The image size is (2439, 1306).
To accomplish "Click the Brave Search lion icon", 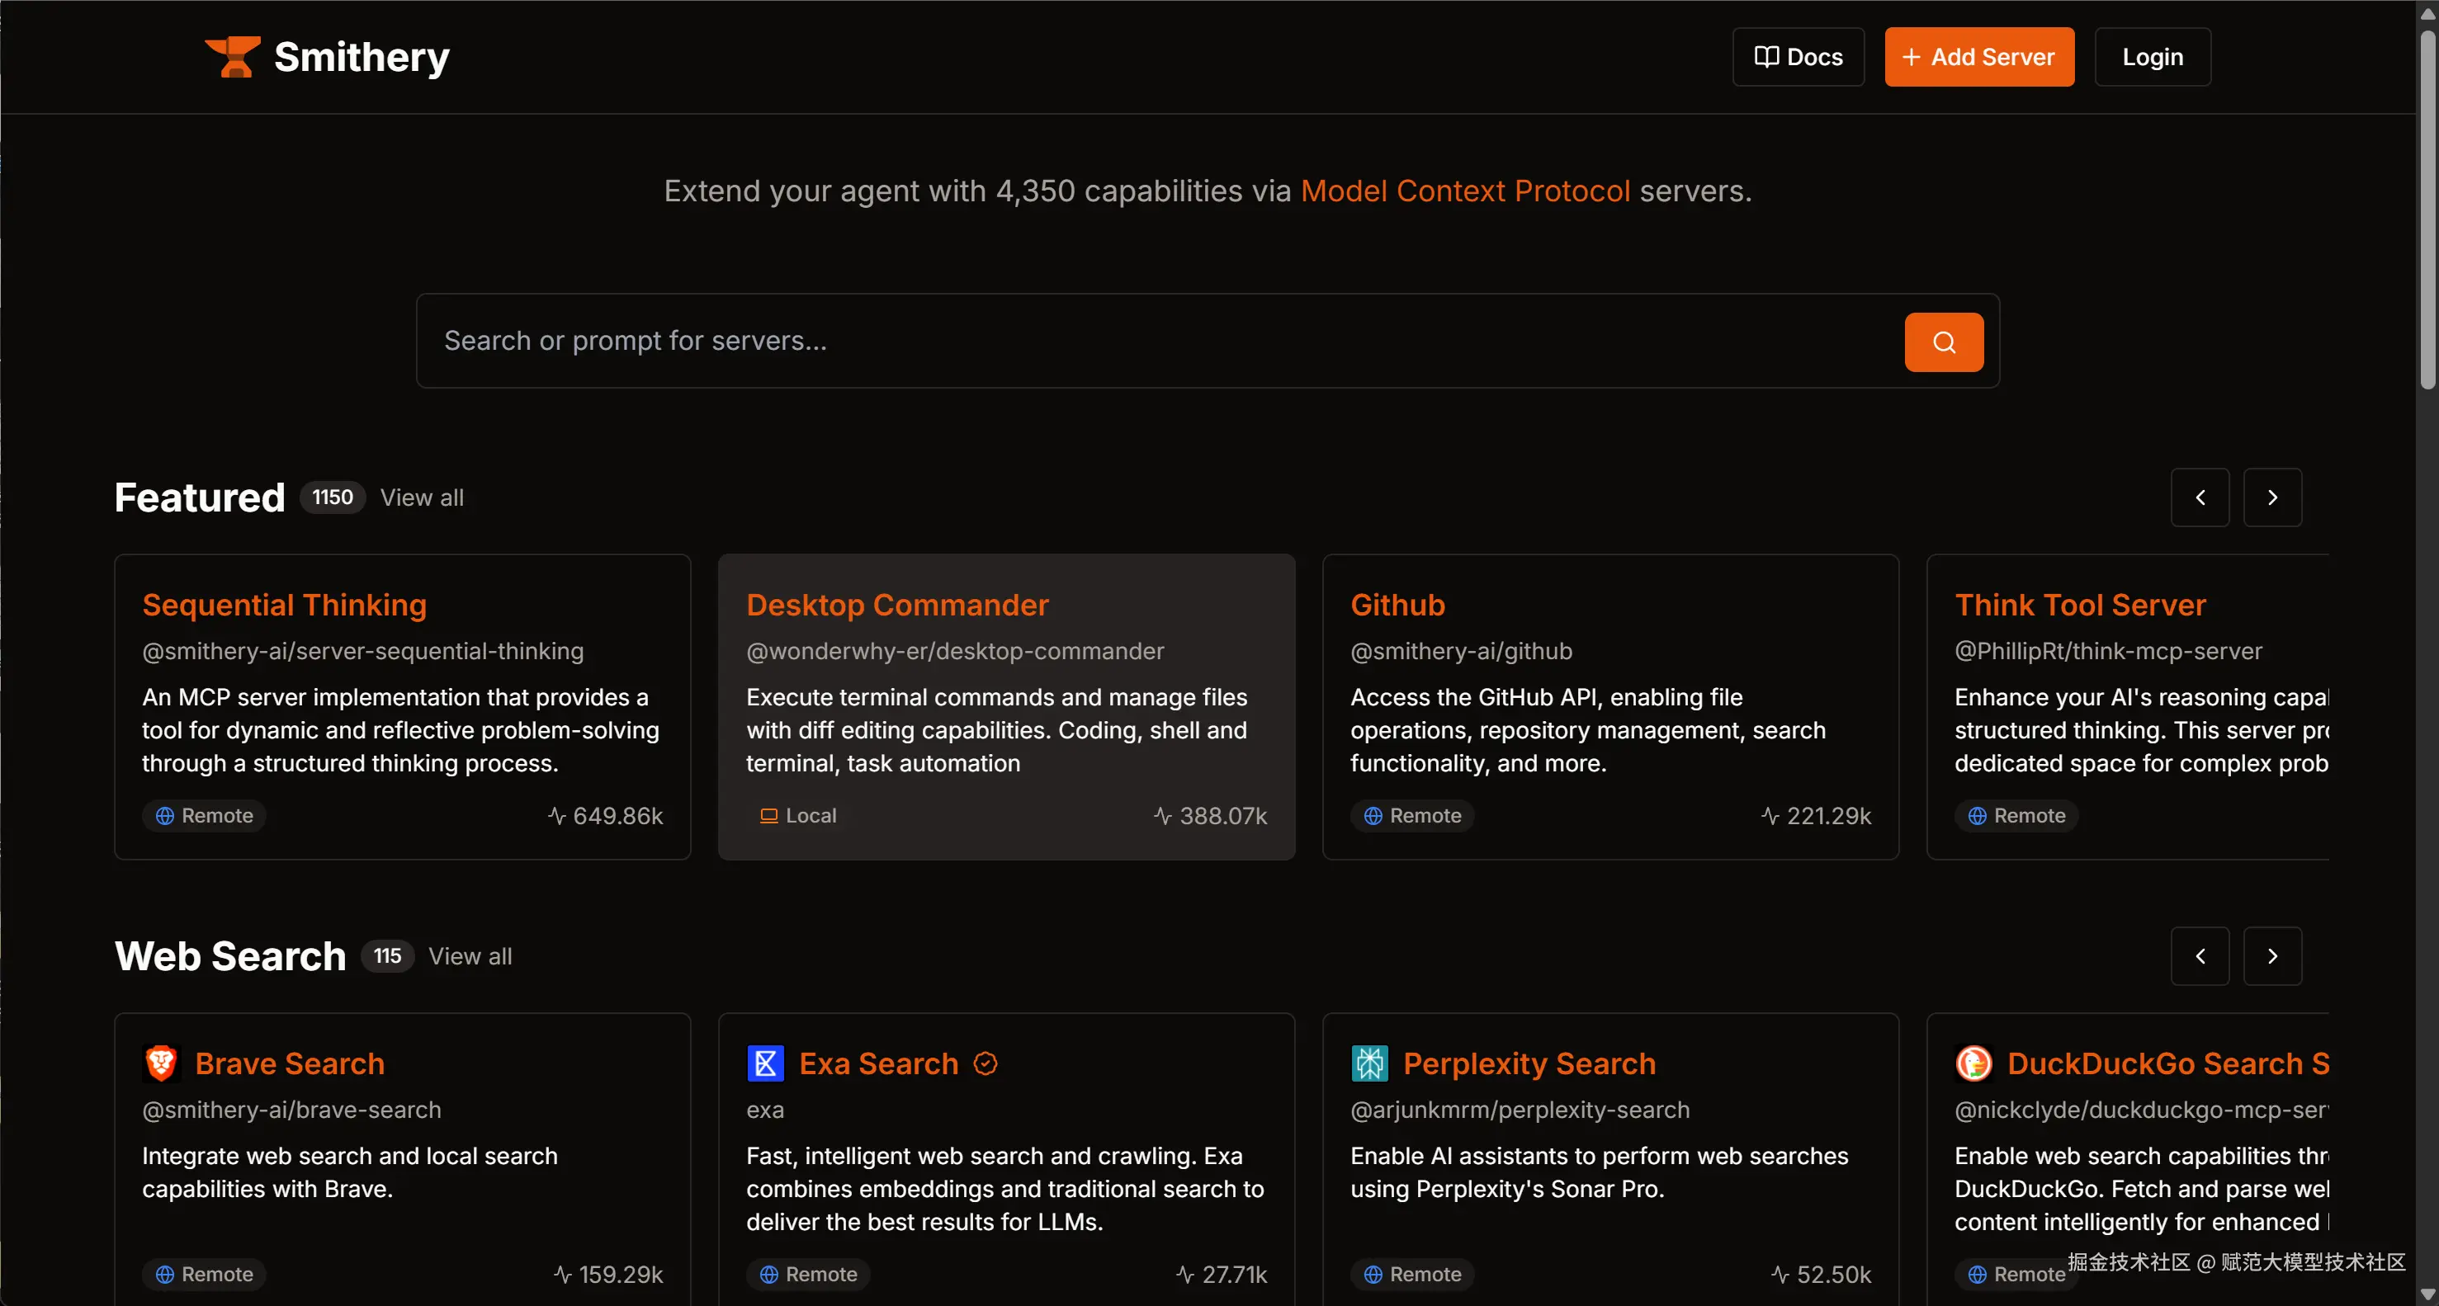I will point(161,1063).
